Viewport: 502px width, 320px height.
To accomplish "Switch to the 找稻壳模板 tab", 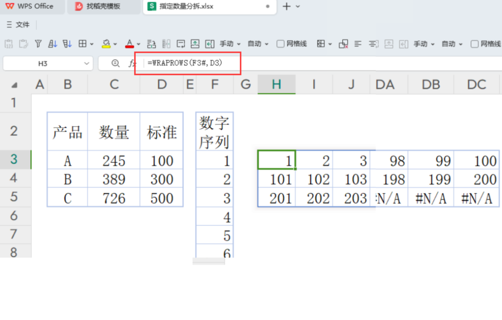I will pyautogui.click(x=103, y=6).
